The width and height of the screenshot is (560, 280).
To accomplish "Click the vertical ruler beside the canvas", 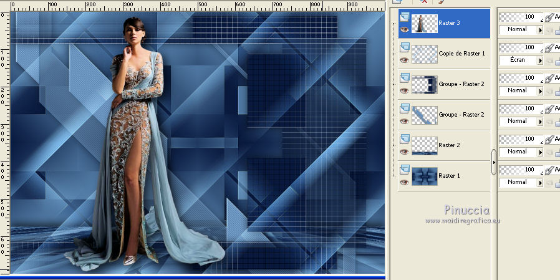I will click(x=5, y=143).
